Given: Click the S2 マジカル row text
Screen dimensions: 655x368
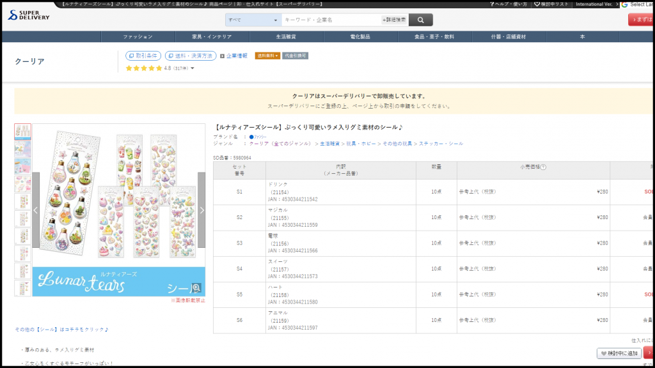Looking at the screenshot, I should click(278, 210).
